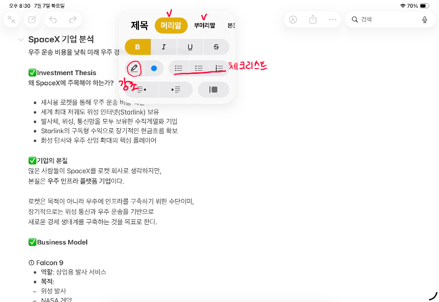
Task: Click the Investment Thesis heading
Action: click(x=66, y=73)
